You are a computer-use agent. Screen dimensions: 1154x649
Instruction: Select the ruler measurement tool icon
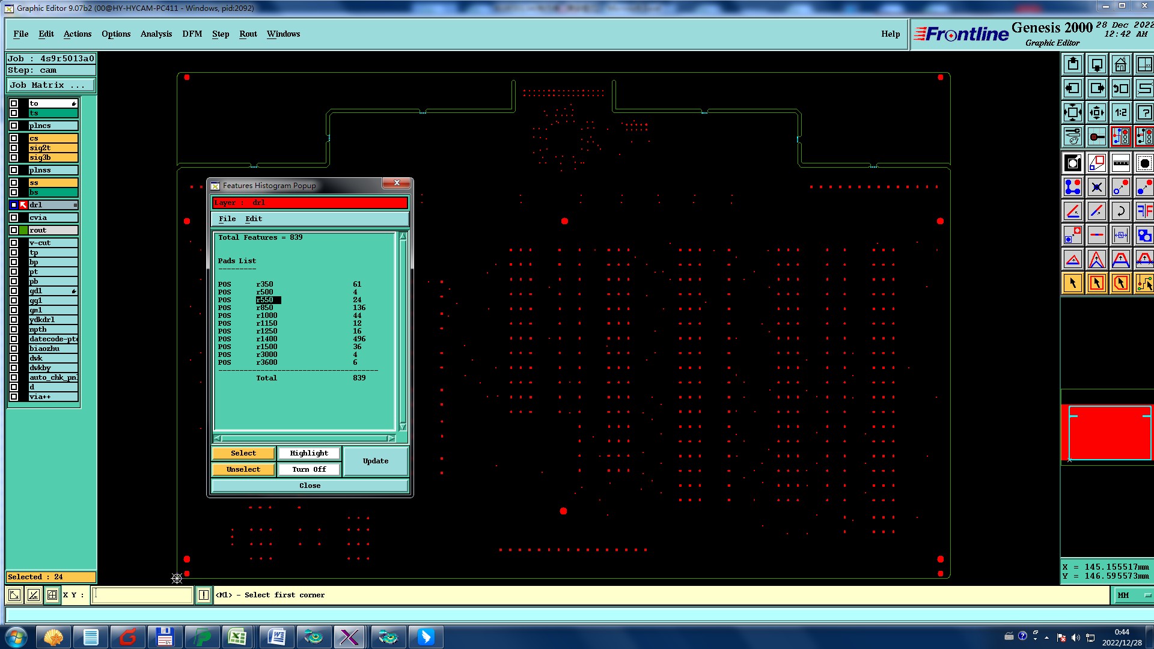click(1120, 163)
